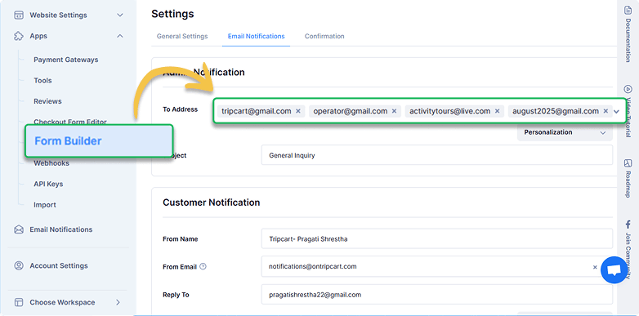Click the Apps puzzle-piece icon
Viewport: 639px width, 316px height.
pyautogui.click(x=19, y=36)
